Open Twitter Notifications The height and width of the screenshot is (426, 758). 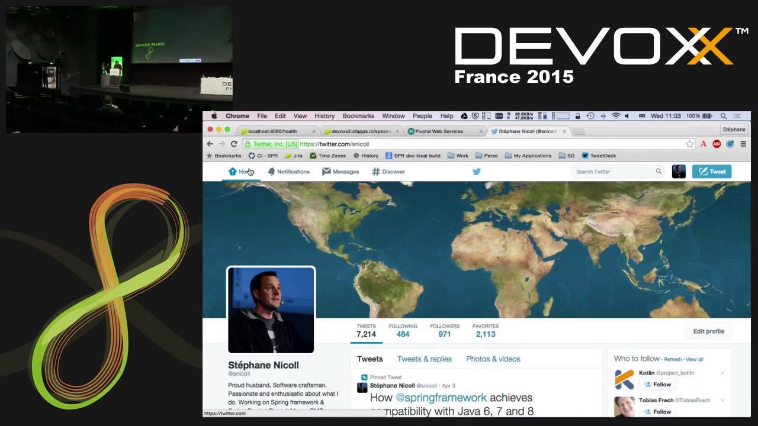[x=288, y=172]
